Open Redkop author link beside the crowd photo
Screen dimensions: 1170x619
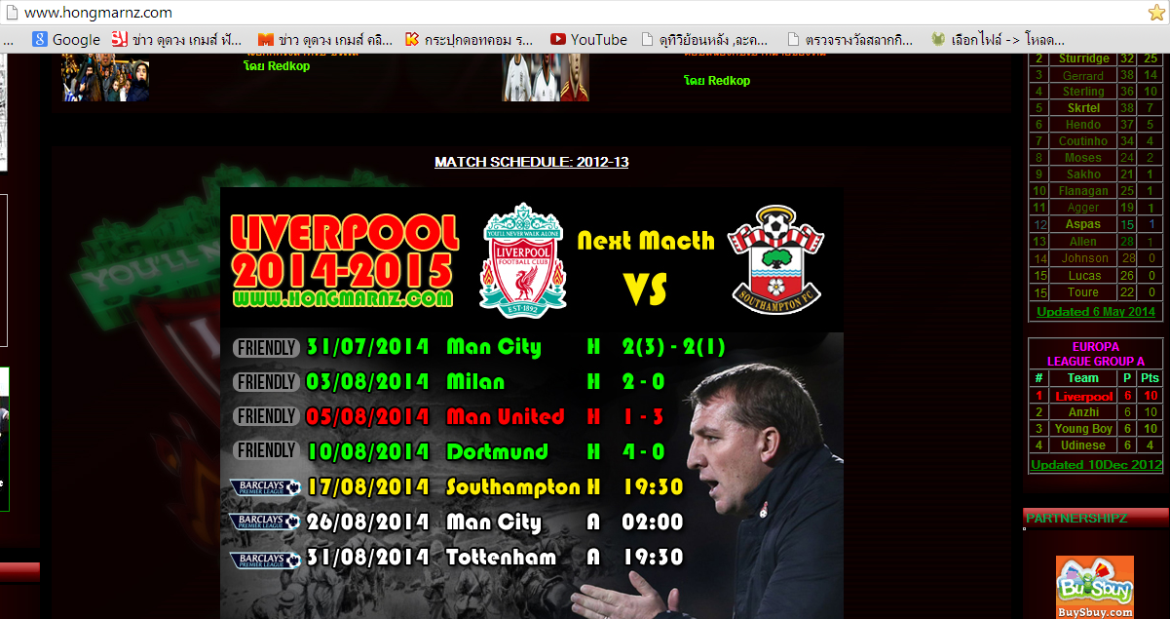277,66
